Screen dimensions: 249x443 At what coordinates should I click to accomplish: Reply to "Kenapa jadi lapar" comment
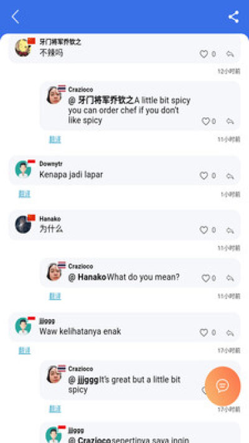[x=230, y=176]
